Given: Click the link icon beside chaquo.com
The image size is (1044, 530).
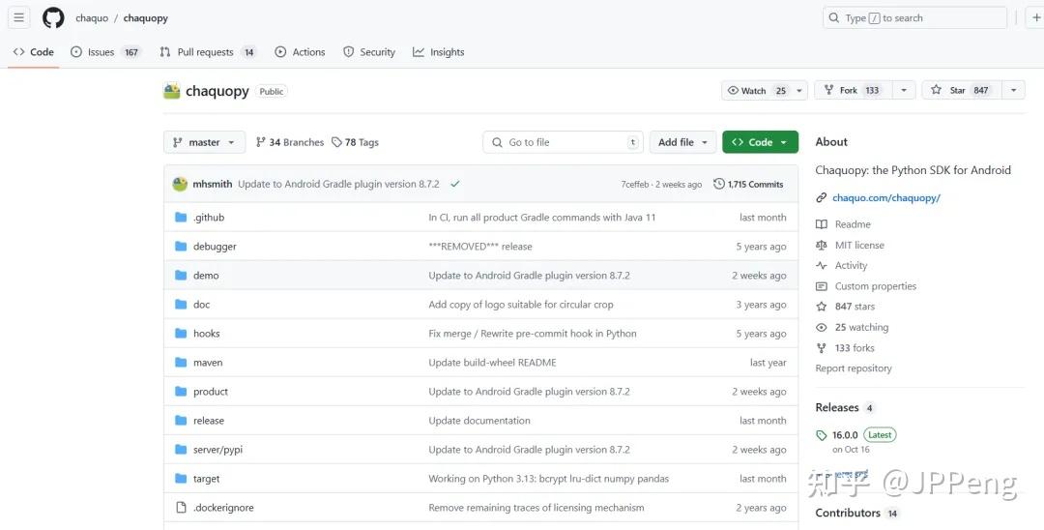Looking at the screenshot, I should coord(822,198).
